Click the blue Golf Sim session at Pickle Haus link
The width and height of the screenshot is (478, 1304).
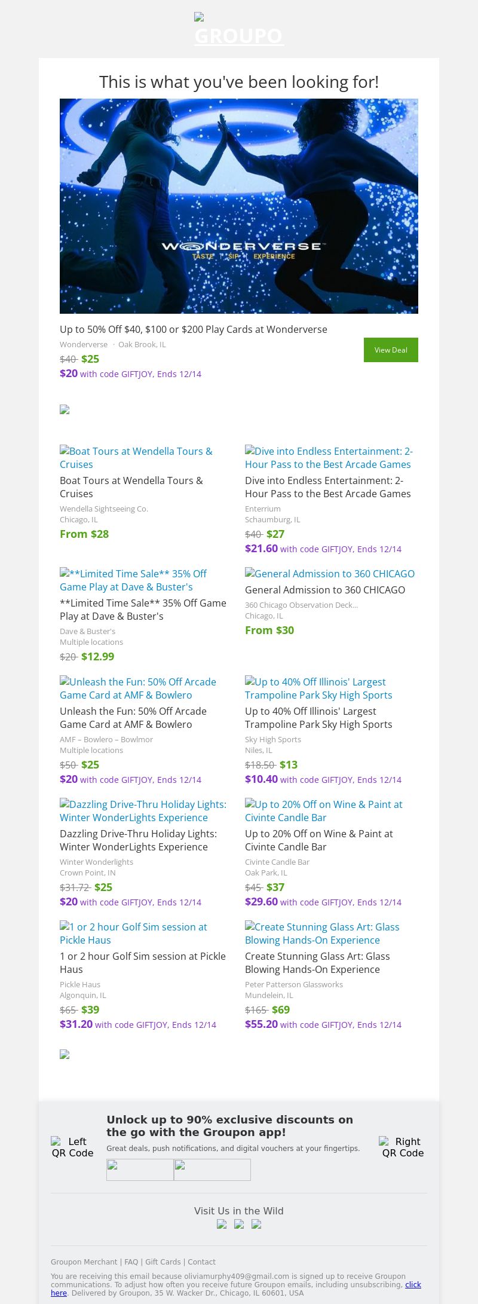tap(133, 933)
